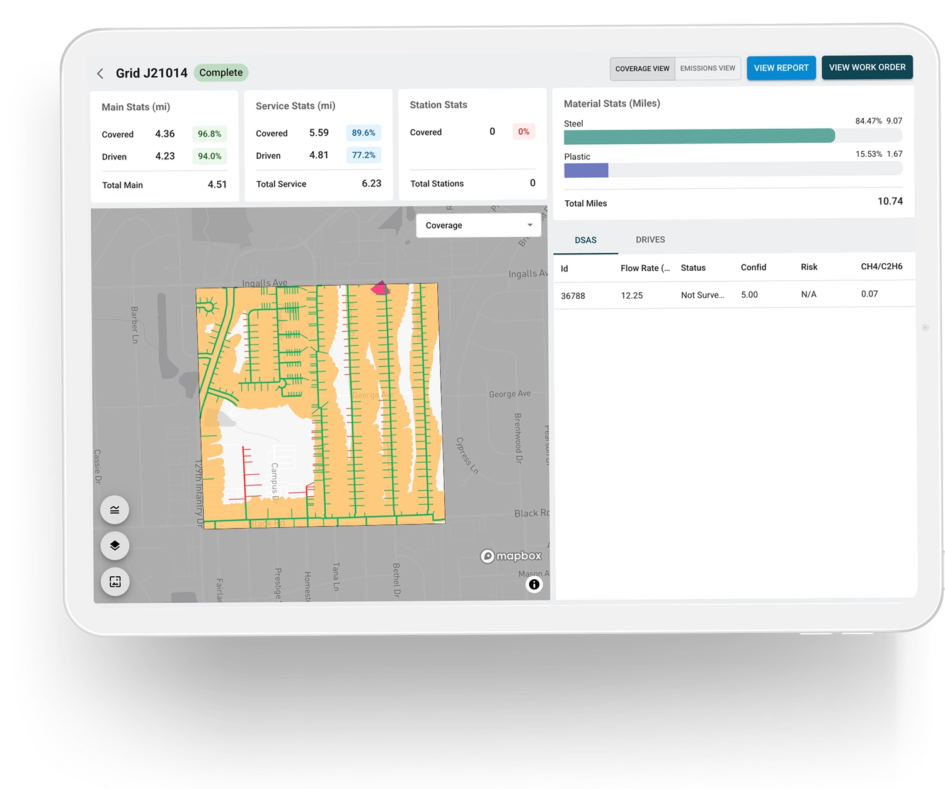Click the Coverage dropdown arrow
Image resolution: width=945 pixels, height=789 pixels.
[x=530, y=225]
